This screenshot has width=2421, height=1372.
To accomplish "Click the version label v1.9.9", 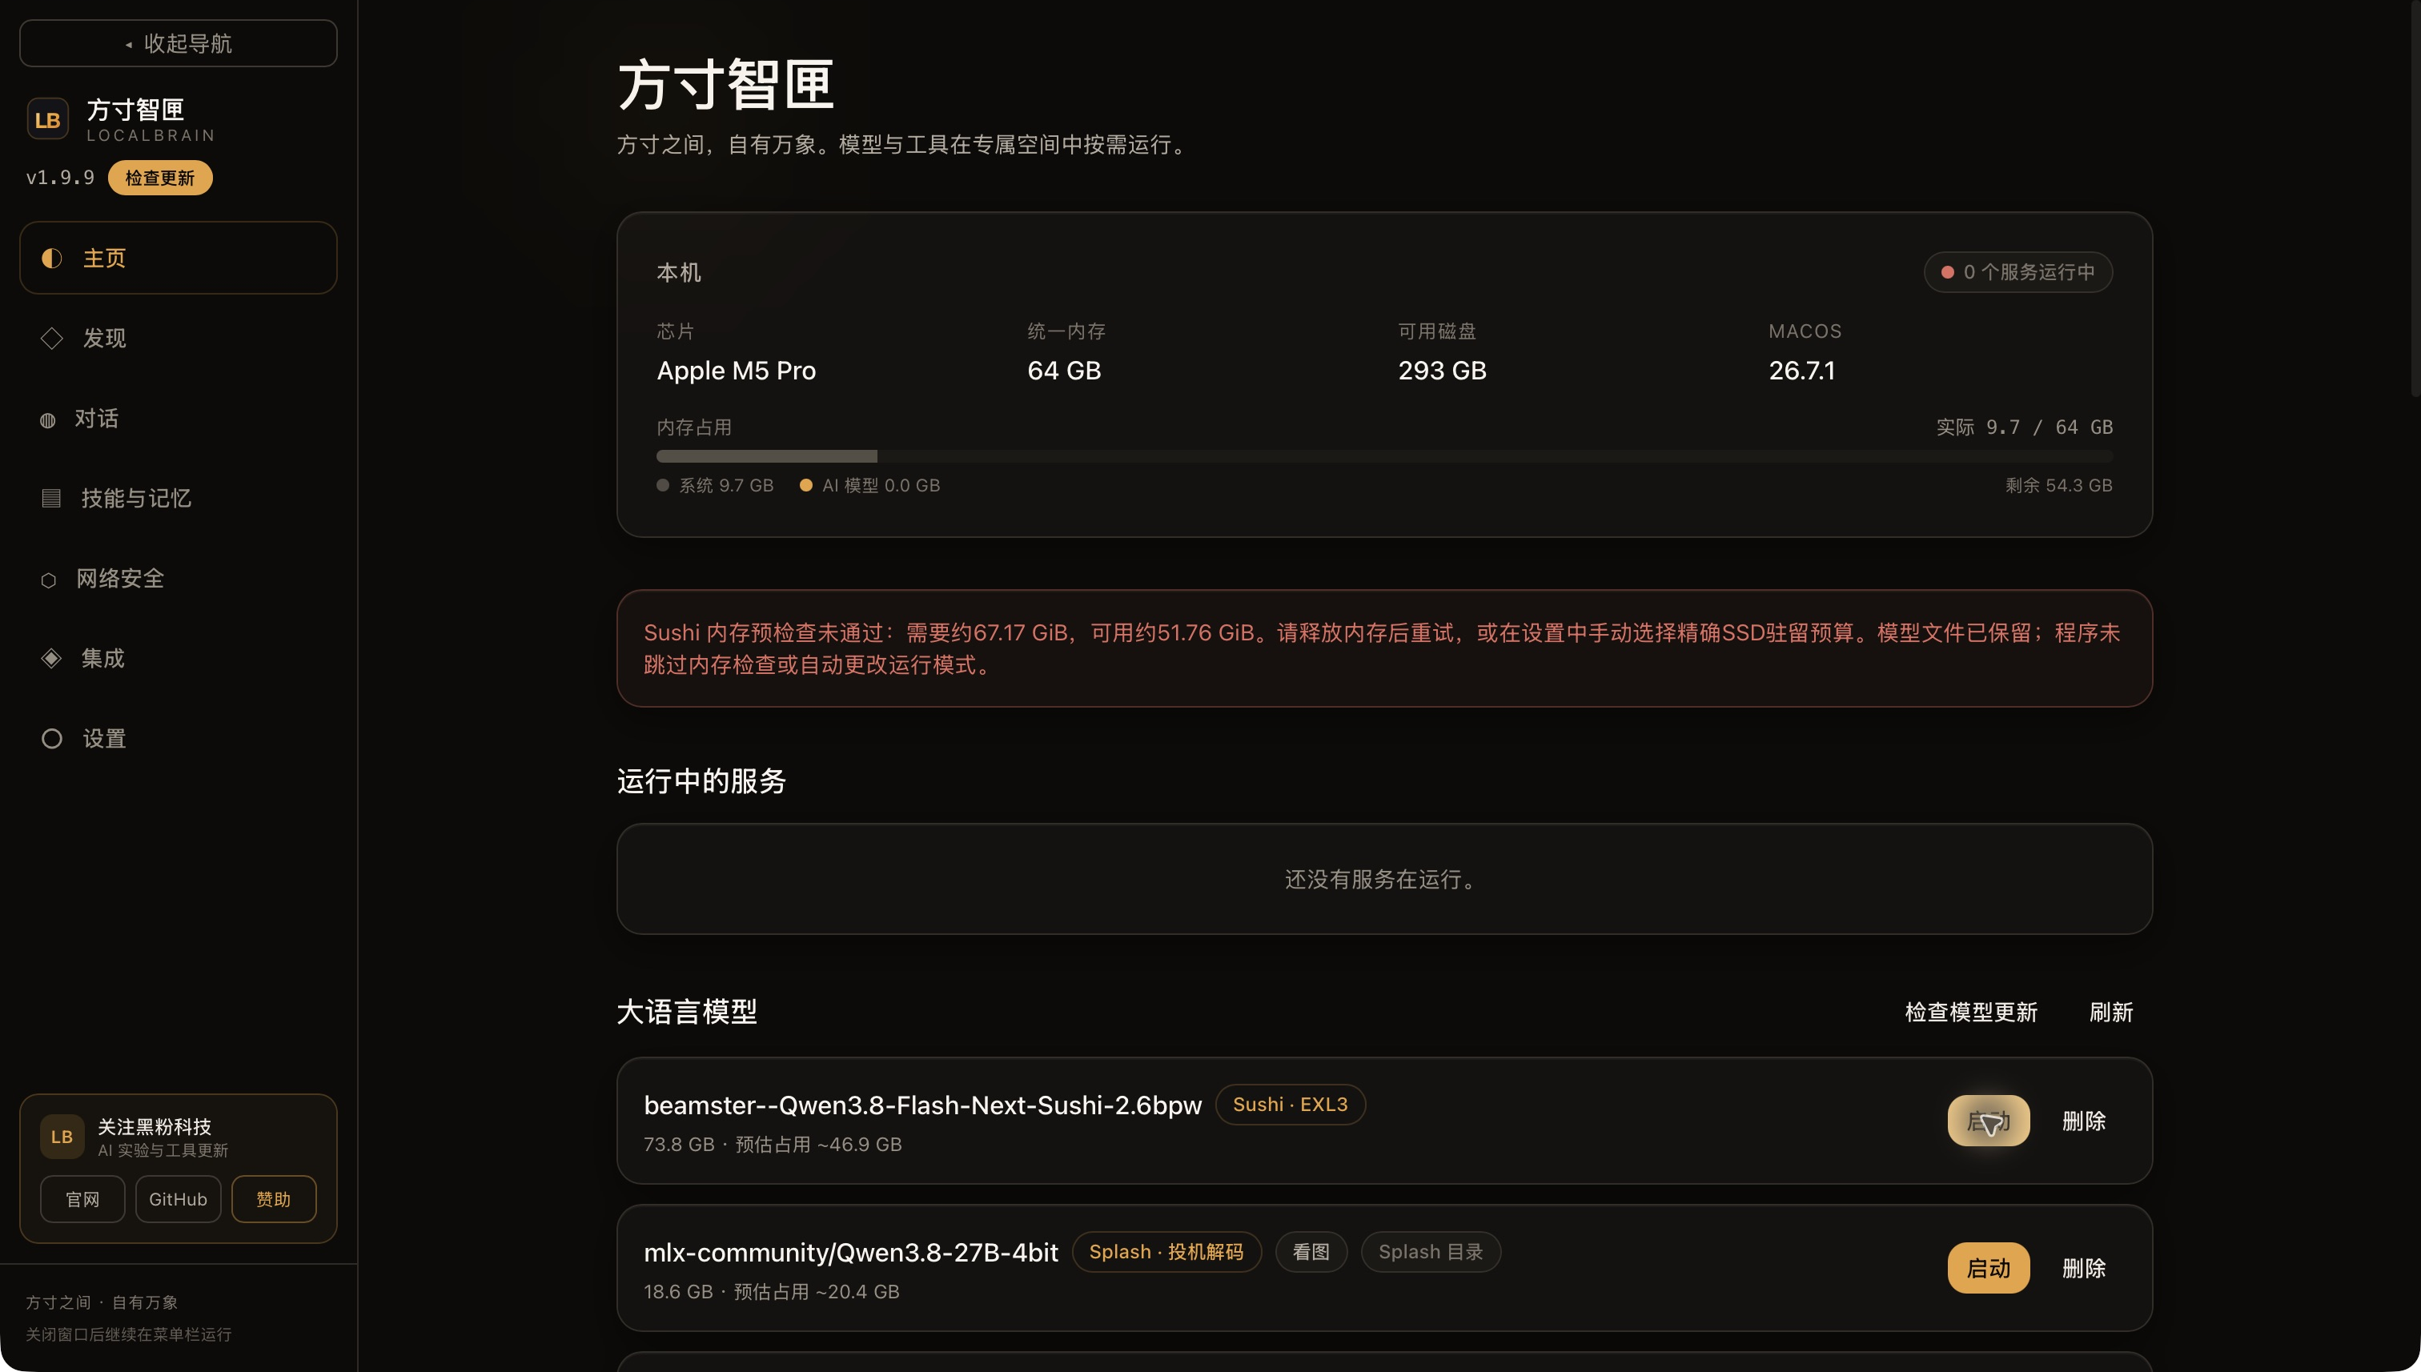I will point(60,178).
